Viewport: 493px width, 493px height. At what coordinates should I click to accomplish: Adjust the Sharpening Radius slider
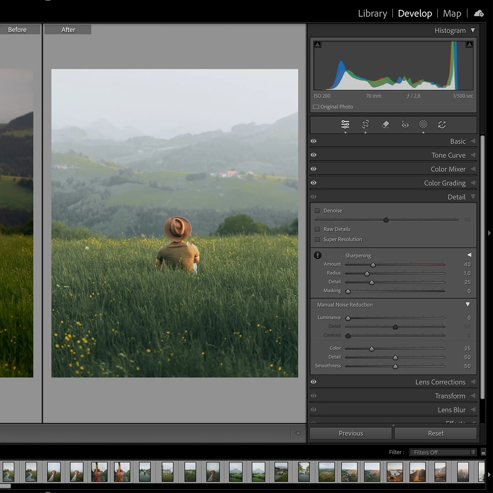pos(367,273)
